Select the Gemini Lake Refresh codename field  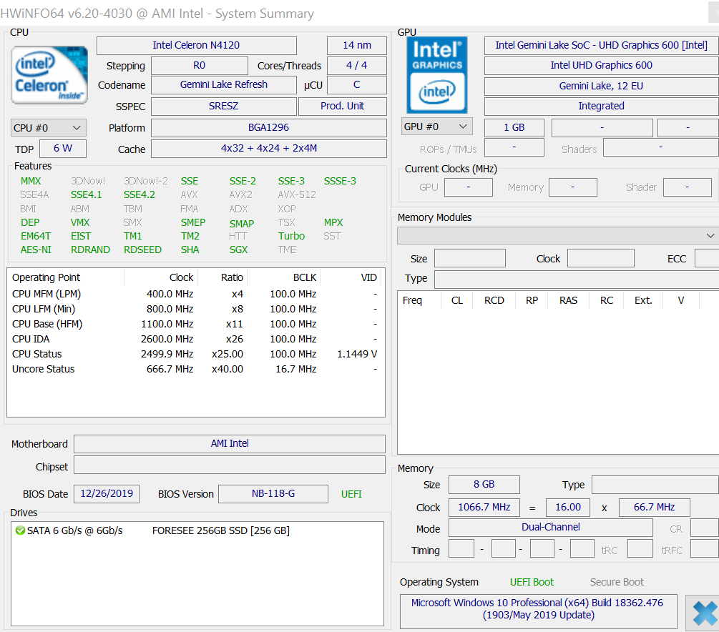[x=224, y=85]
